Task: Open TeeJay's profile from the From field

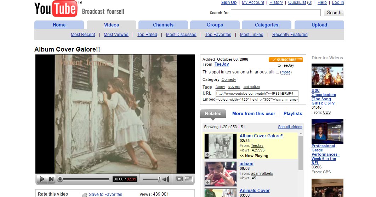Action: tap(222, 64)
